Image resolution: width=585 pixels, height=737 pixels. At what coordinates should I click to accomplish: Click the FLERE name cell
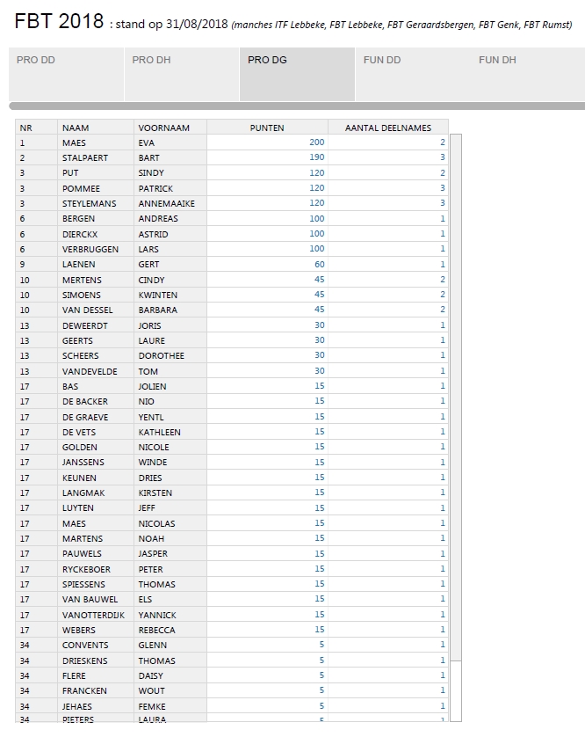coord(96,675)
